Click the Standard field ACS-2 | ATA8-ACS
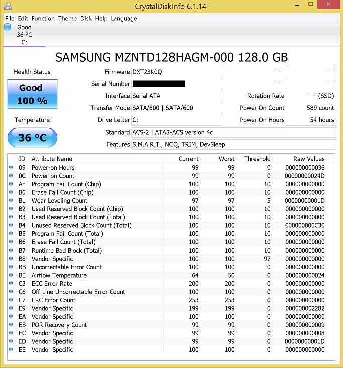Viewport: 343px width, 368px height. click(x=234, y=132)
